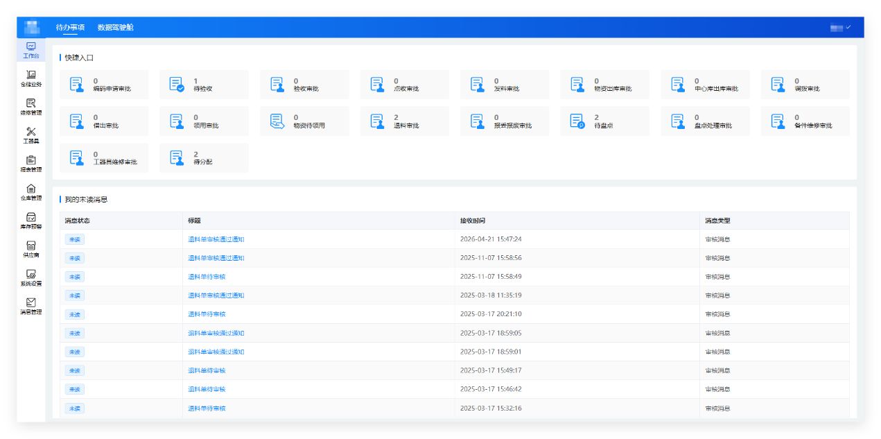Image resolution: width=881 pixels, height=439 pixels.
Task: Open the 退料单待审核 message from 2025-11-07 15:58:49
Action: (x=207, y=277)
